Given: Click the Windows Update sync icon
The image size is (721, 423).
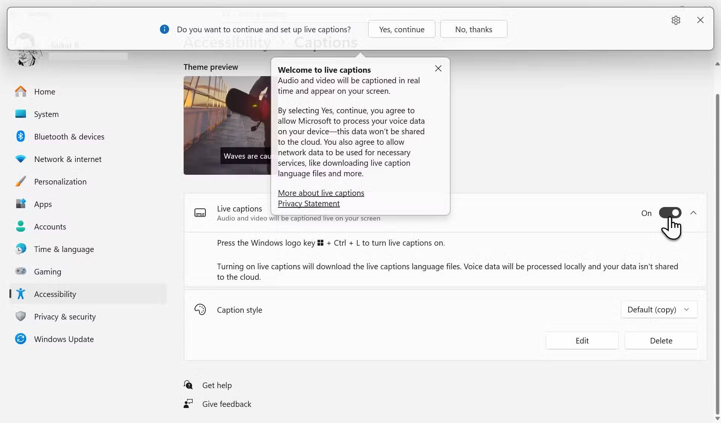Looking at the screenshot, I should pos(21,339).
